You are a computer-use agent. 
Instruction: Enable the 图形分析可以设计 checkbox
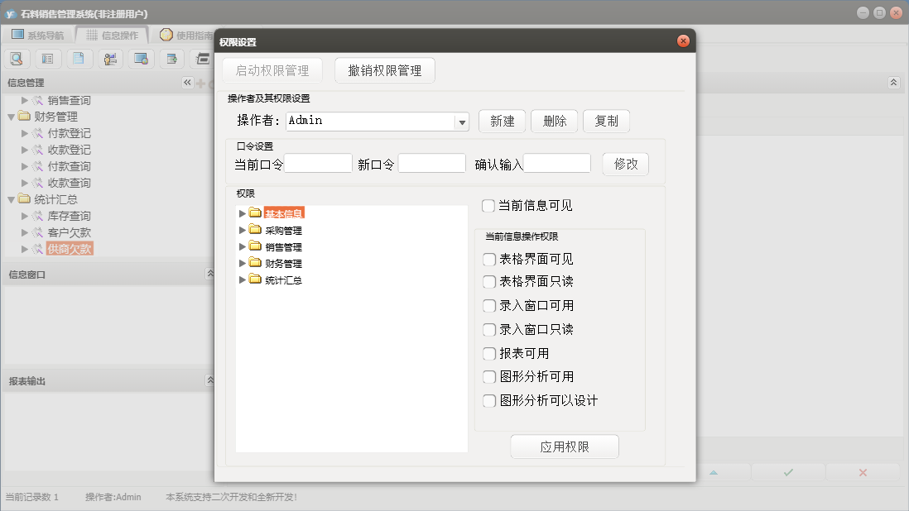tap(489, 401)
